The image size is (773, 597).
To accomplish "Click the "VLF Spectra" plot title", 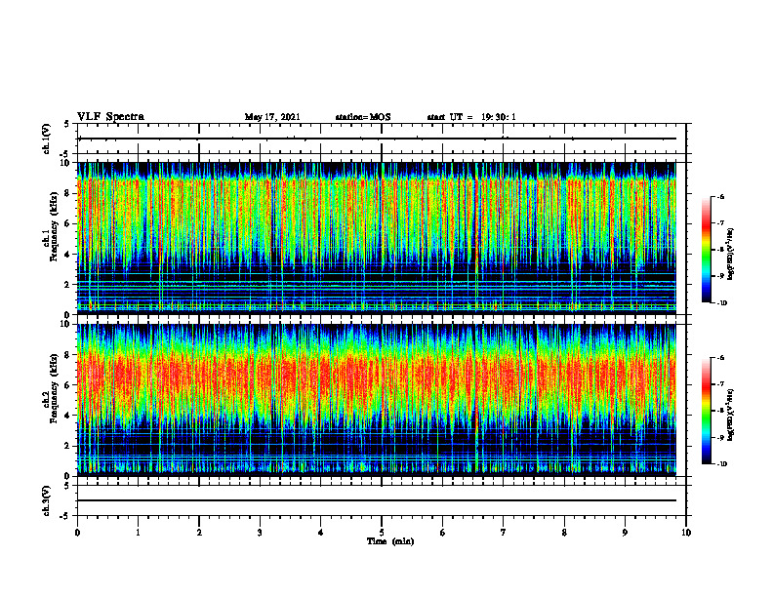I will tap(110, 117).
